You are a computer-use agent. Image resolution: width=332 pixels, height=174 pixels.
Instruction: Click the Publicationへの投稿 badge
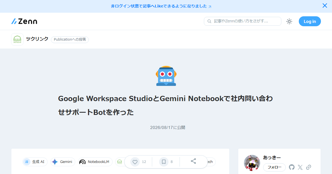coord(70,39)
